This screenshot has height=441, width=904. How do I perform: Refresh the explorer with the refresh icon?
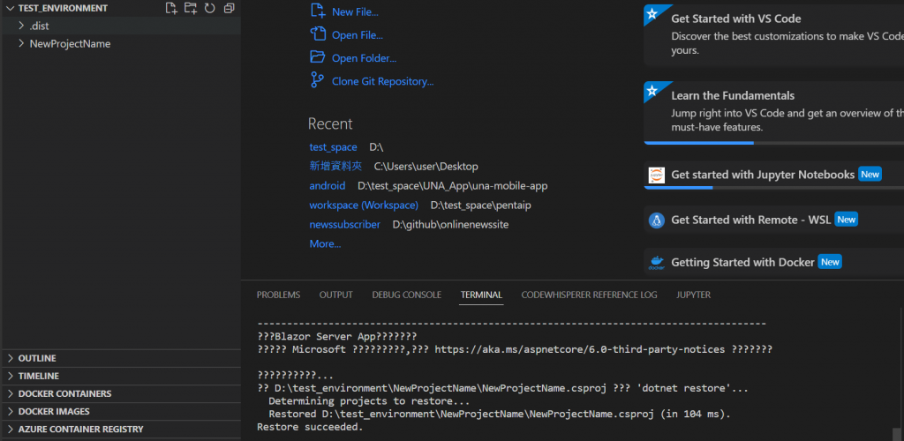point(210,8)
